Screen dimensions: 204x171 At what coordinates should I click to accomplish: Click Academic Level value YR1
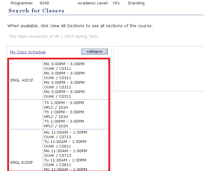pyautogui.click(x=116, y=3)
